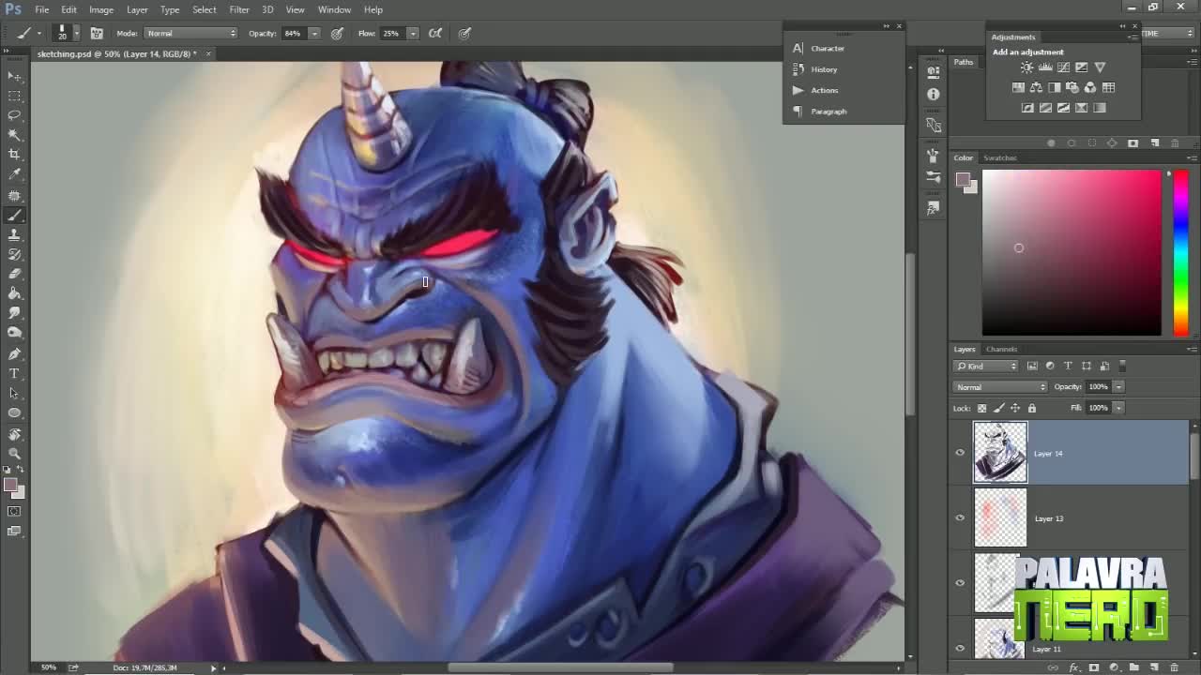Select the History Brush tool
The image size is (1201, 675).
point(14,255)
